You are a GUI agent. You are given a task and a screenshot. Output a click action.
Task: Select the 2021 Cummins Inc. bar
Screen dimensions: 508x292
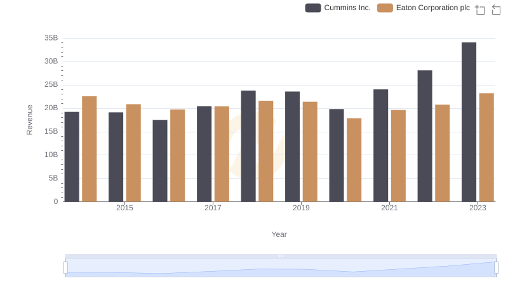(x=380, y=146)
